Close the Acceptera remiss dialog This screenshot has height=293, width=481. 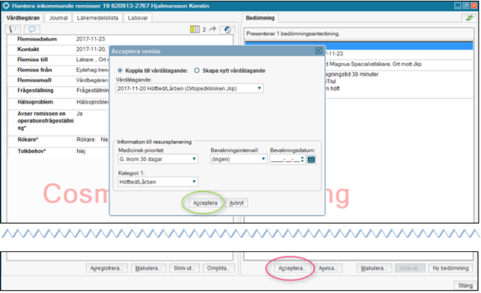pos(319,51)
